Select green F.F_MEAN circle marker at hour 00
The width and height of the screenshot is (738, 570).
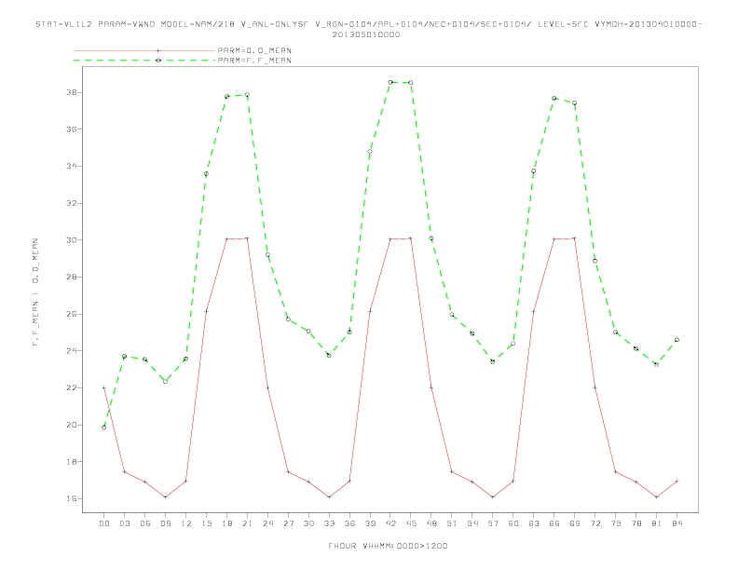point(104,427)
